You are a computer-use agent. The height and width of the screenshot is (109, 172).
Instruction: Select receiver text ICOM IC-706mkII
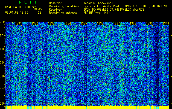pyautogui.click(x=96, y=10)
